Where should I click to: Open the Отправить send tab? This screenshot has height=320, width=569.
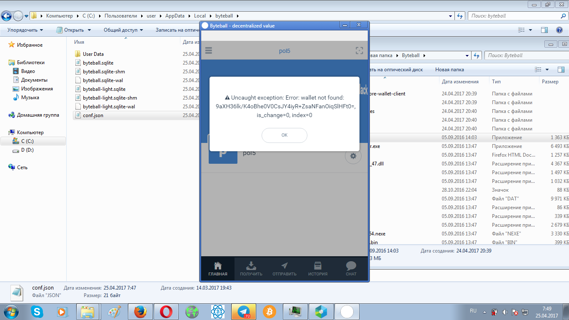(284, 269)
